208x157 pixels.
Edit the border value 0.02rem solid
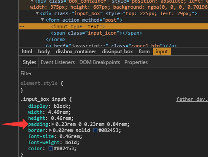click(x=71, y=130)
